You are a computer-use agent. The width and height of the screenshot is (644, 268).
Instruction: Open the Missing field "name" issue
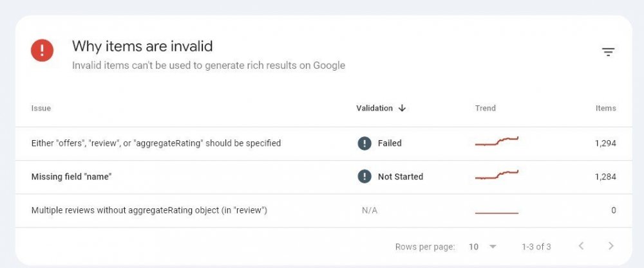[x=71, y=177]
